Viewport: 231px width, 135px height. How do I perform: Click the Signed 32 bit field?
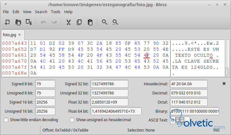point(110,84)
